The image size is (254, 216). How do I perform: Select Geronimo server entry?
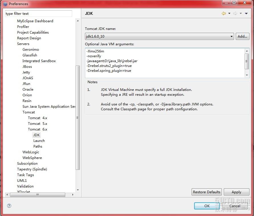click(x=31, y=50)
